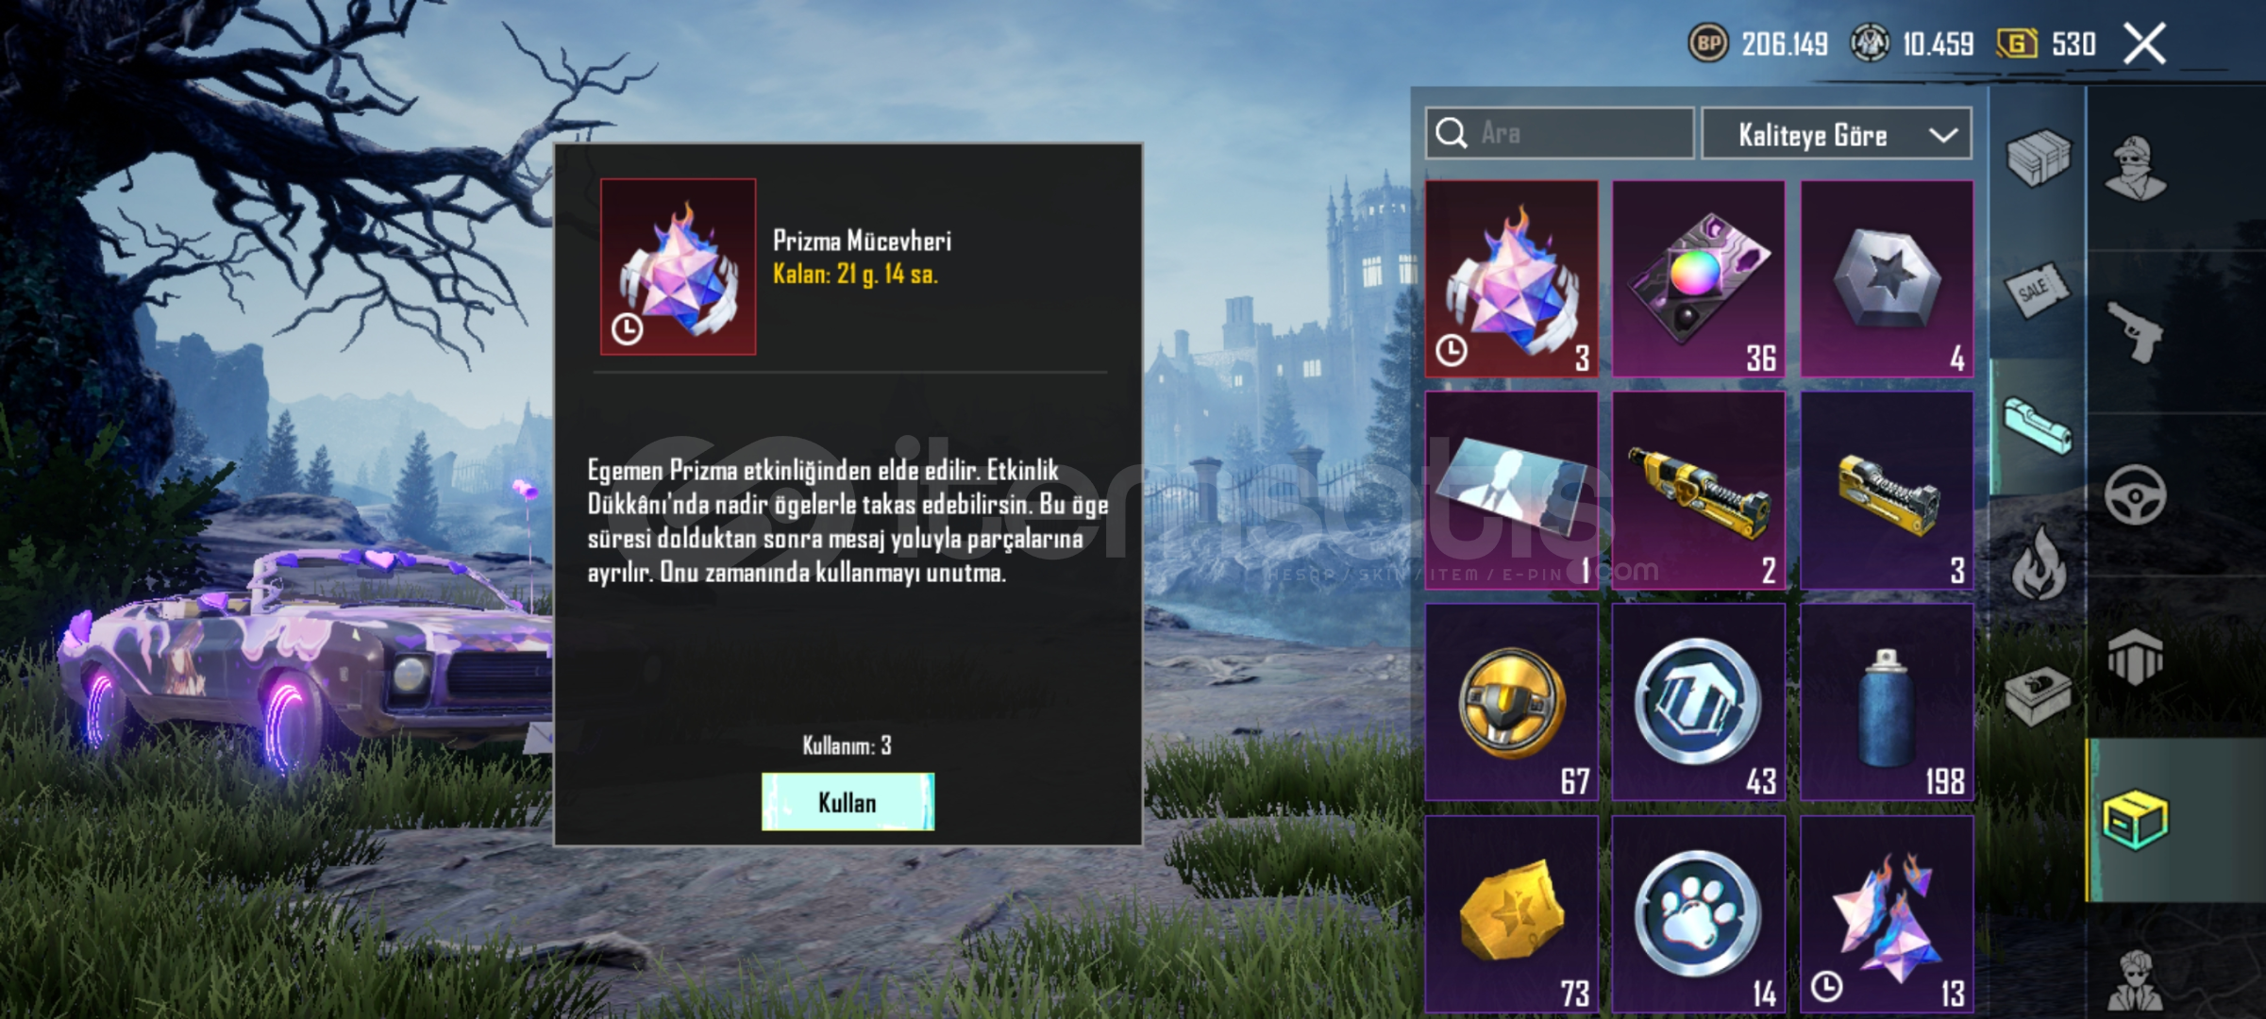The height and width of the screenshot is (1019, 2266).
Task: Select the blue spray can item with 198
Action: coord(1887,703)
